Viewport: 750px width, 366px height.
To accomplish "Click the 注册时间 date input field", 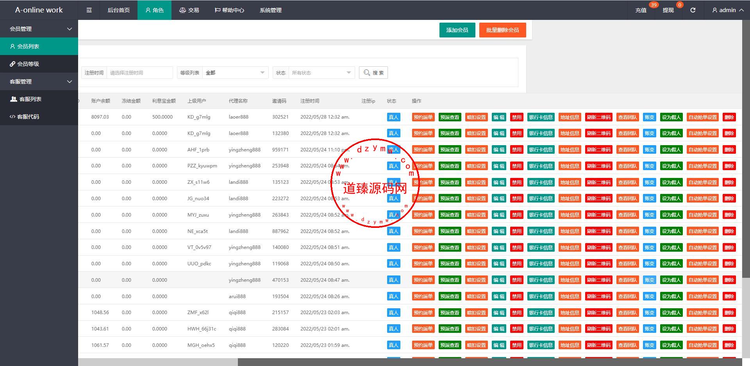I will coord(139,73).
